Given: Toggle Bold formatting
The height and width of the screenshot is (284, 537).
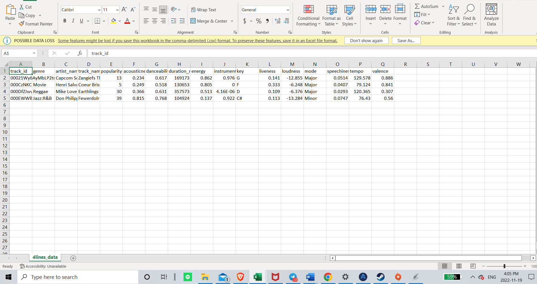Looking at the screenshot, I should tap(65, 21).
